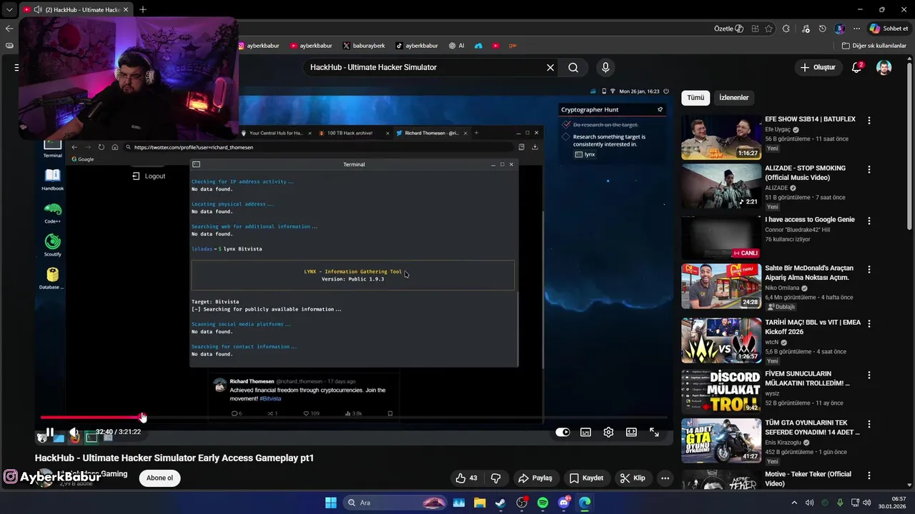Select the İzlenenler filter chip
Viewport: 915px width, 514px height.
coord(734,98)
